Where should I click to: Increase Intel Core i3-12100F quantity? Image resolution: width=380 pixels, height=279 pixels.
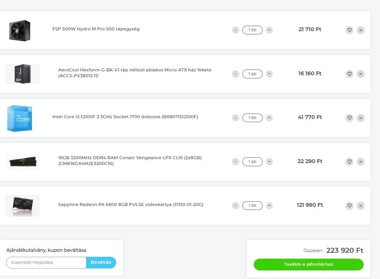click(269, 118)
